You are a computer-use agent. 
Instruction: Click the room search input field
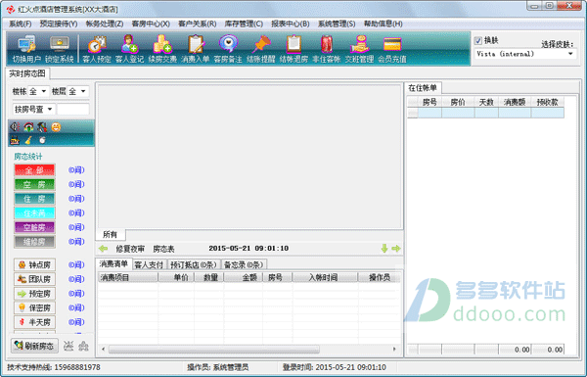73,109
